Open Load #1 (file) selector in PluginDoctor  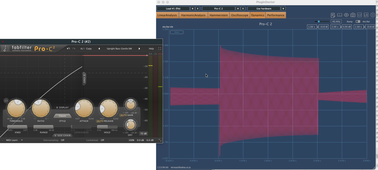click(x=173, y=8)
